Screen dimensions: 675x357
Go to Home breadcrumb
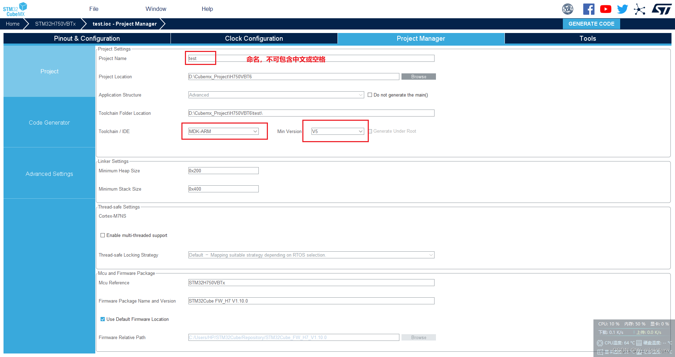[13, 24]
